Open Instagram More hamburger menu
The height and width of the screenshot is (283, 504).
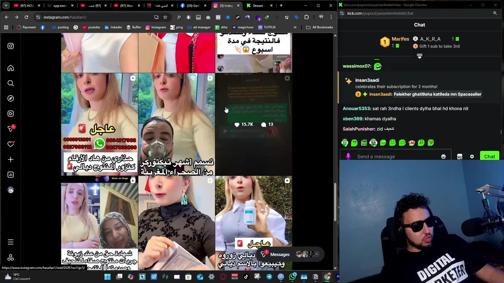11,242
